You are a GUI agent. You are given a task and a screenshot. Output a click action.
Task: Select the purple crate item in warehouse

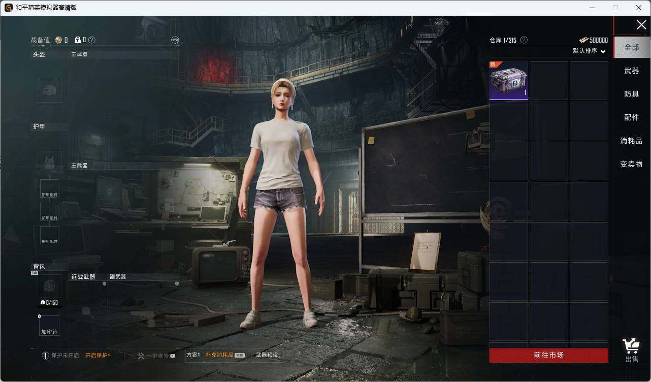[x=508, y=81]
